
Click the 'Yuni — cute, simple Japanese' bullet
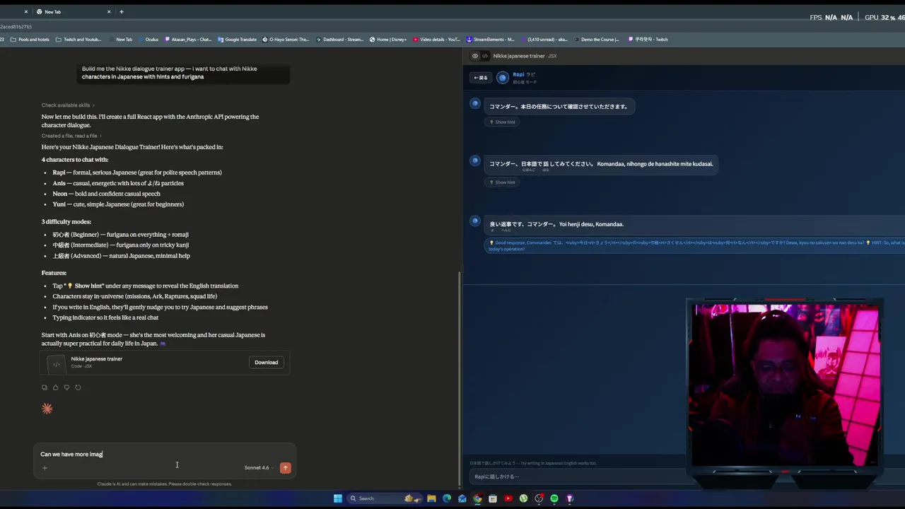[118, 204]
